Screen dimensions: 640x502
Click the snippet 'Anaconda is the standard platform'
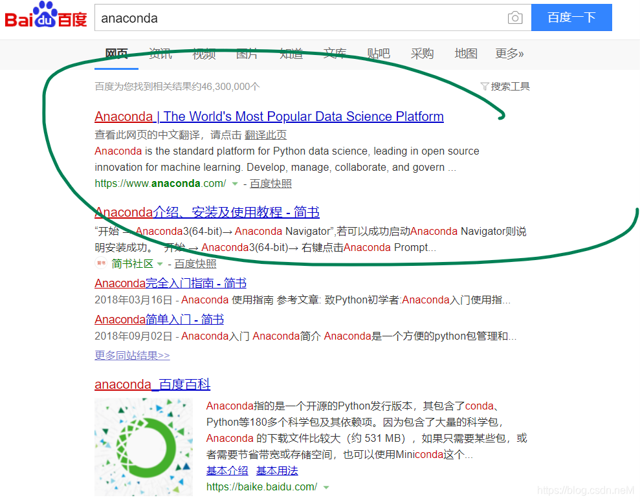click(287, 159)
